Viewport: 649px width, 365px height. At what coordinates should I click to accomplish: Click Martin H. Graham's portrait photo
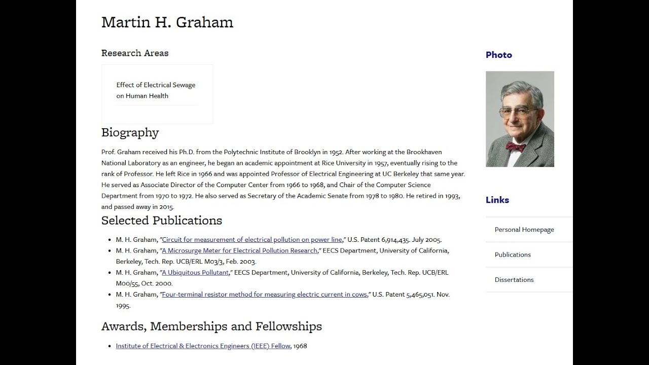click(520, 119)
